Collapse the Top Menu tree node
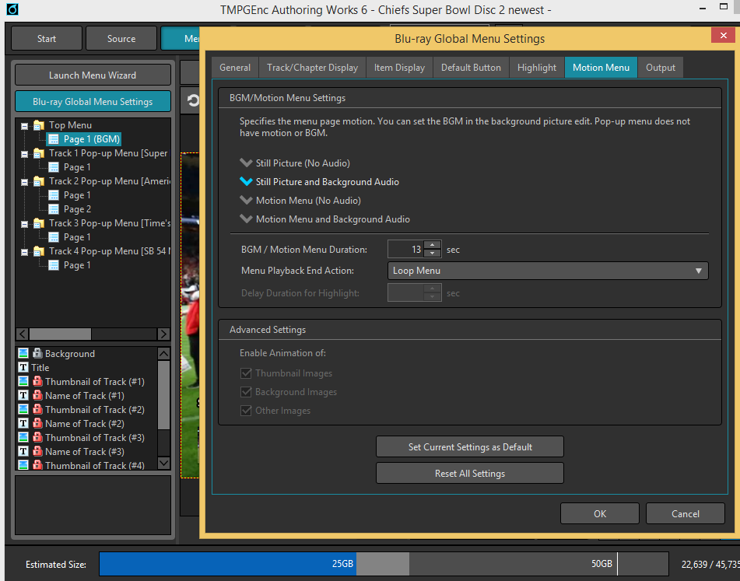Screen dimensions: 740x581 (25, 126)
